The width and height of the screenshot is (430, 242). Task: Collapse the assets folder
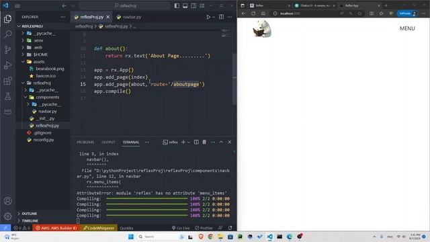(23, 62)
